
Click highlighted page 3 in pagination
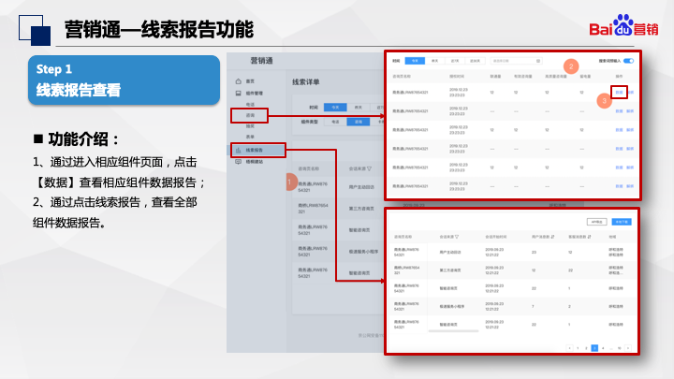point(594,348)
